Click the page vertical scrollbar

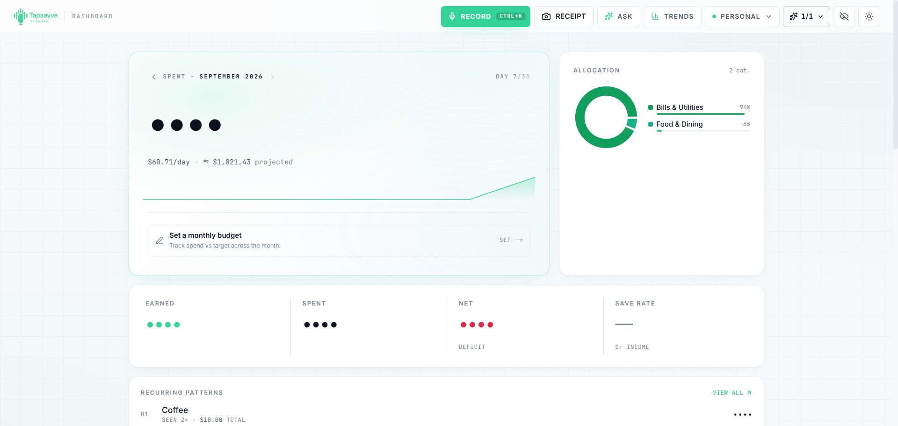[895, 75]
